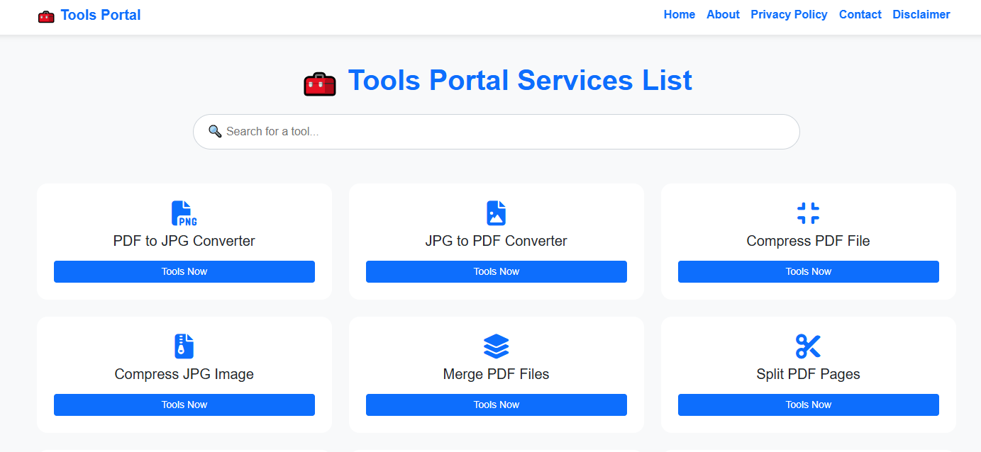
Task: Click the Split PDF scissors icon
Action: (808, 346)
